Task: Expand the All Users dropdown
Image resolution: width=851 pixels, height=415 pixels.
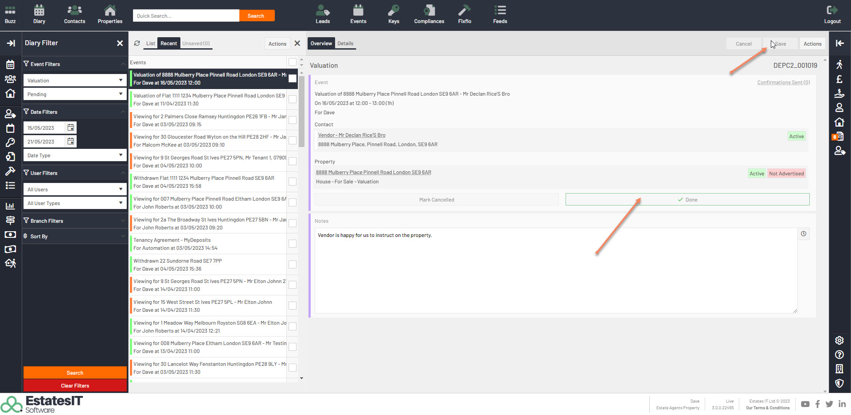Action: coord(74,190)
